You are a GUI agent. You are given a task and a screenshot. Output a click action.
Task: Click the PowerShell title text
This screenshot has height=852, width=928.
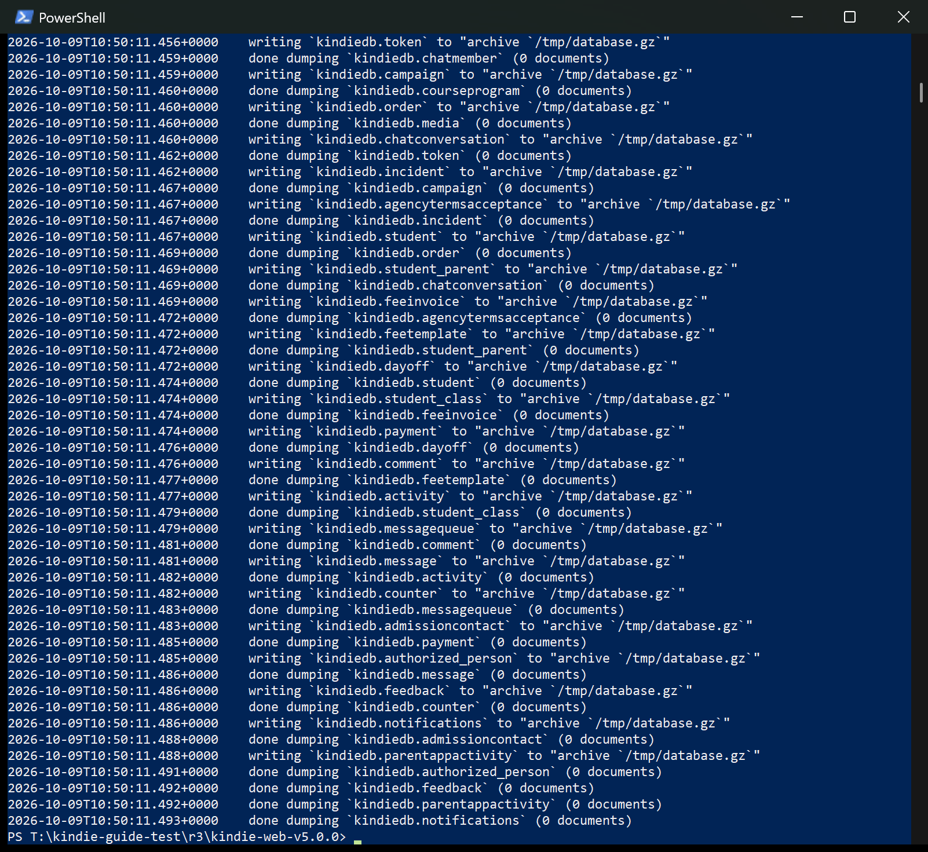pos(72,18)
